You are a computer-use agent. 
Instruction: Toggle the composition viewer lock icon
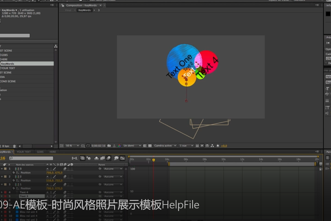tap(62, 5)
